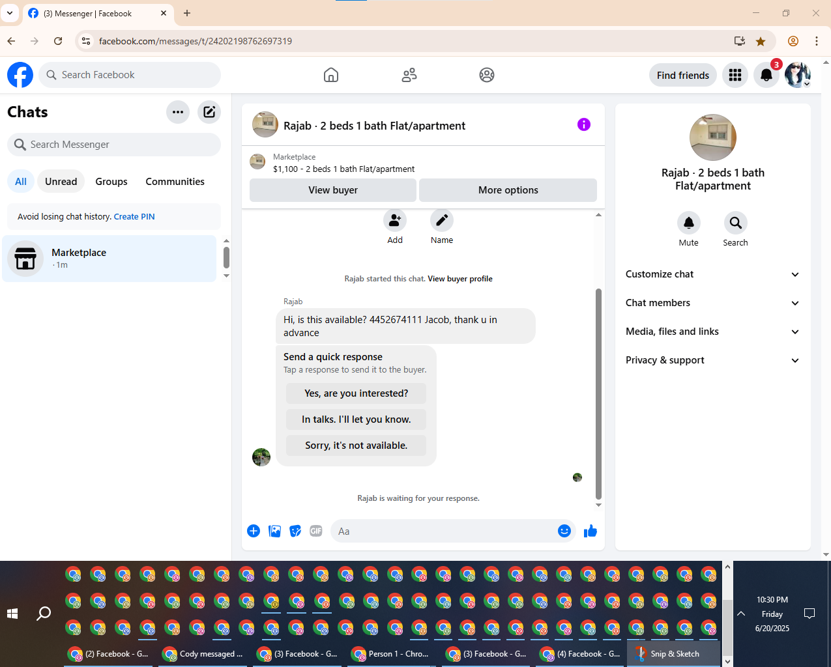Open the View buyer profile link

pos(460,279)
